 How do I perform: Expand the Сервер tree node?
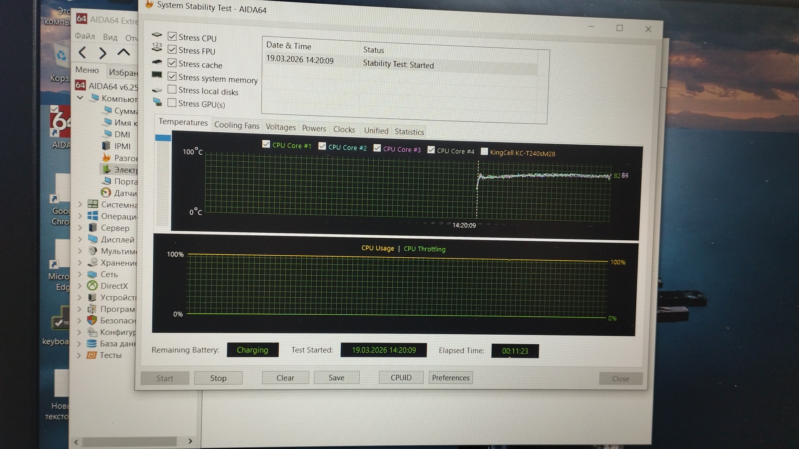pos(80,227)
